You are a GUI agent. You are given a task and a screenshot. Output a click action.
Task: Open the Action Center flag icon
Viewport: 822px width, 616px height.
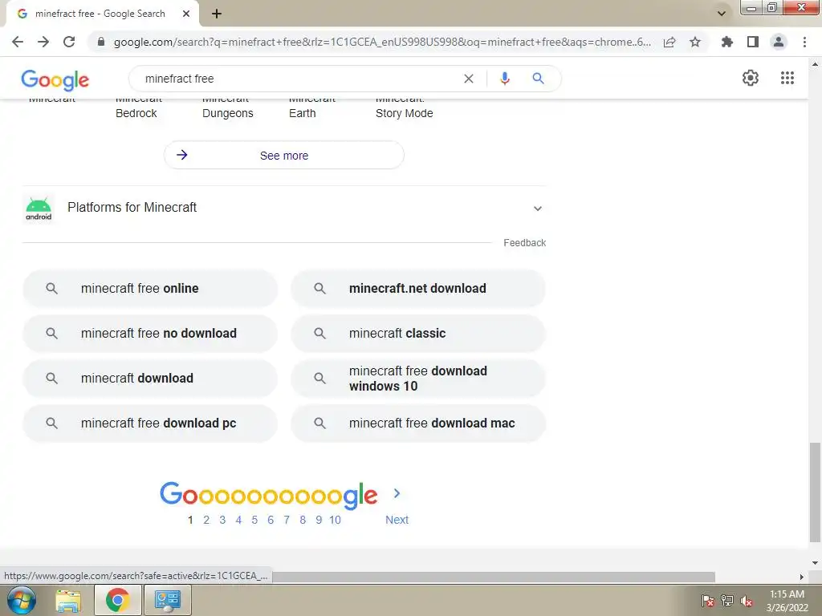click(708, 601)
